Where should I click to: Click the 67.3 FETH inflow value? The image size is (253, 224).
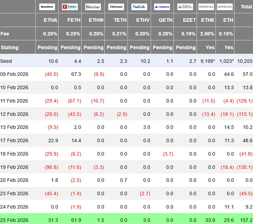pos(76,74)
